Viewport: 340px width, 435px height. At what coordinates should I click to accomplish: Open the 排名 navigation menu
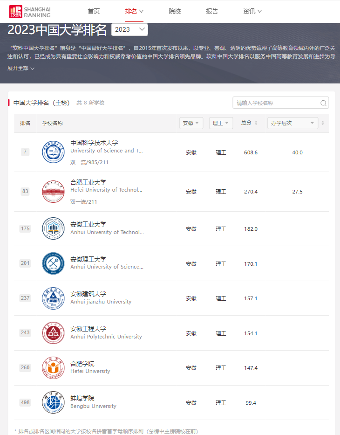click(x=134, y=11)
